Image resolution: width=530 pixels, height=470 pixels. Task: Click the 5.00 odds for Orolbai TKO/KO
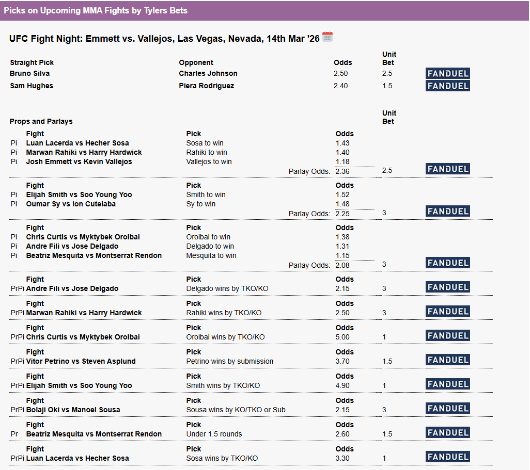(x=342, y=337)
